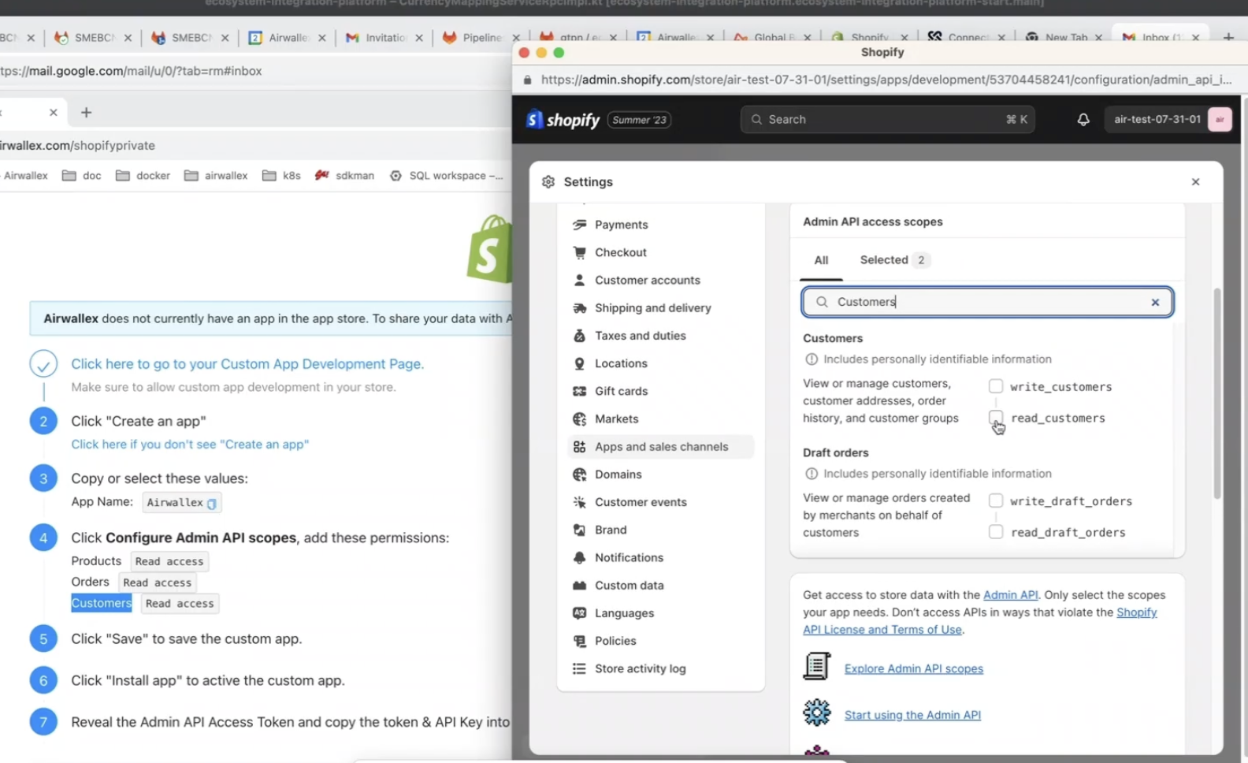Click the Shopify notifications bell icon
The width and height of the screenshot is (1248, 763).
(1083, 120)
